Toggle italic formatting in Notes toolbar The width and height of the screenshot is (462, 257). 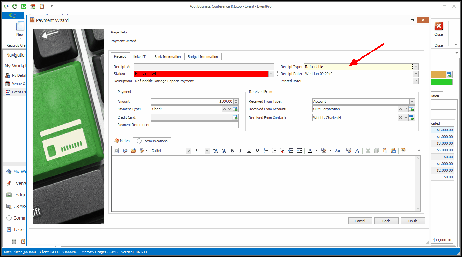click(x=240, y=151)
